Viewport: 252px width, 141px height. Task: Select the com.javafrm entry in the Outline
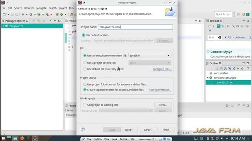(221, 73)
